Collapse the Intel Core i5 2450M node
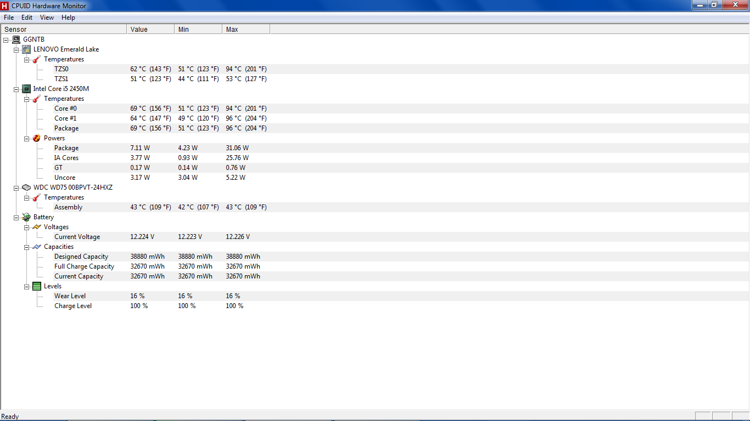750x421 pixels. pos(16,89)
